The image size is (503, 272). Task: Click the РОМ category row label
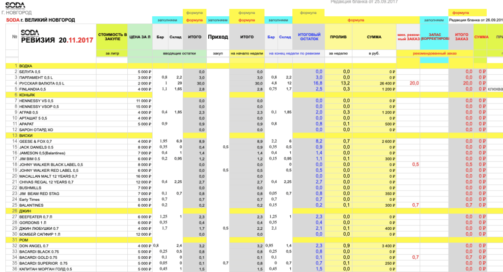[26, 240]
